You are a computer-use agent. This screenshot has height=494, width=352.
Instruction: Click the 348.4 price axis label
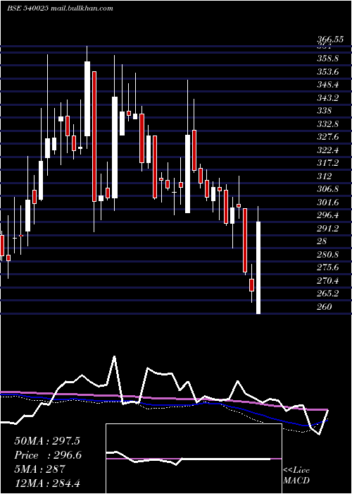click(x=327, y=85)
